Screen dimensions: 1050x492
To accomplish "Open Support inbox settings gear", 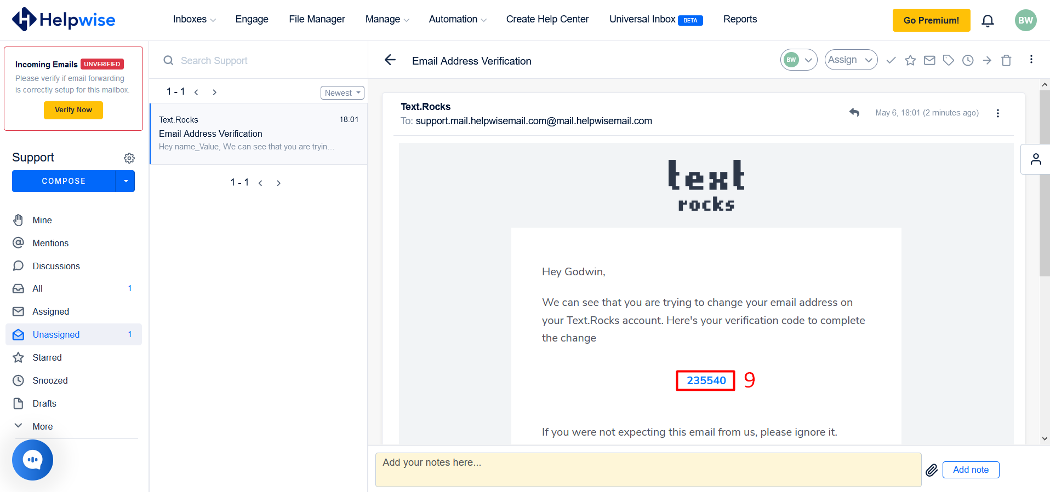I will tap(129, 158).
